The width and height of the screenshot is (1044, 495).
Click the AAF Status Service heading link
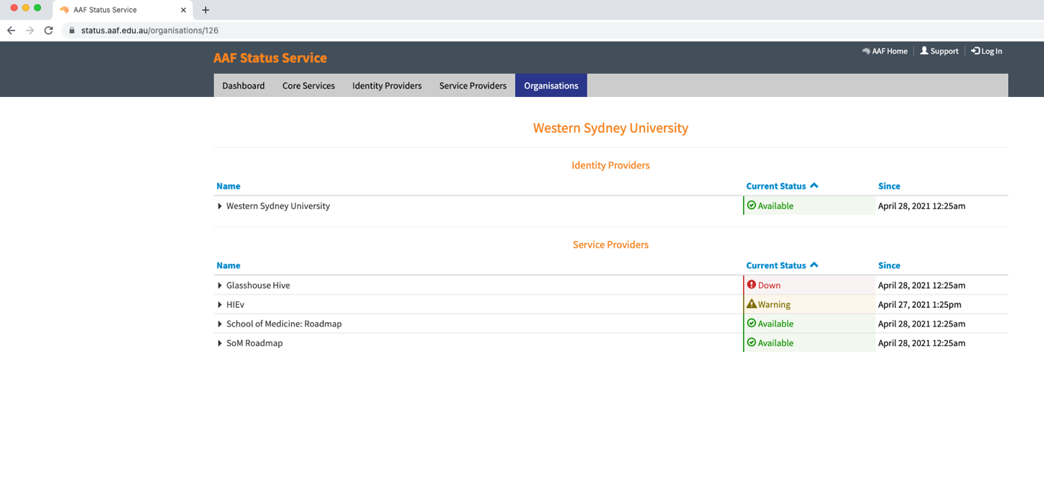[x=270, y=57]
